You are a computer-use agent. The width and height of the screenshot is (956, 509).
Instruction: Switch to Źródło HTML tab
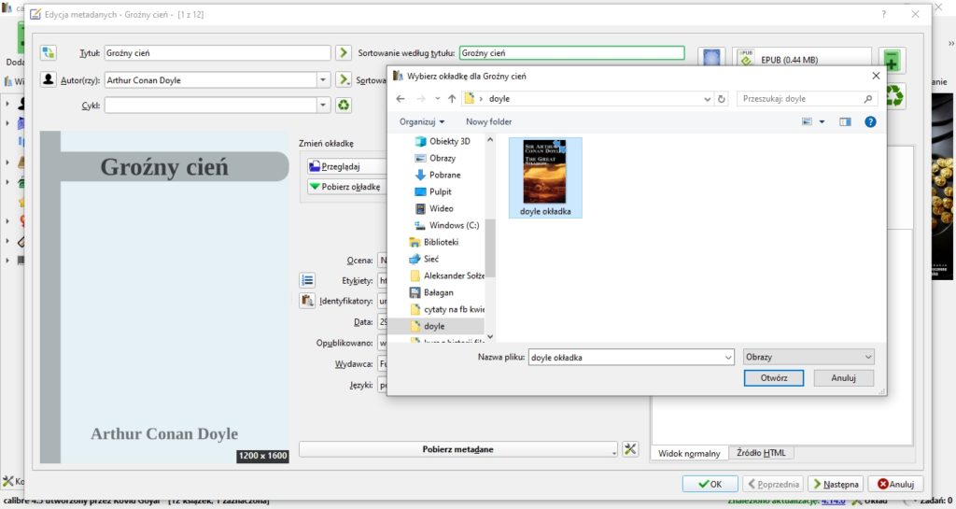click(761, 453)
